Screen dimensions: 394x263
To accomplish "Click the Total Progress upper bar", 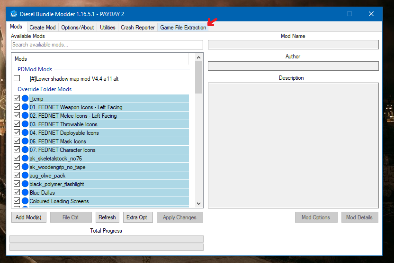I will point(107,239).
